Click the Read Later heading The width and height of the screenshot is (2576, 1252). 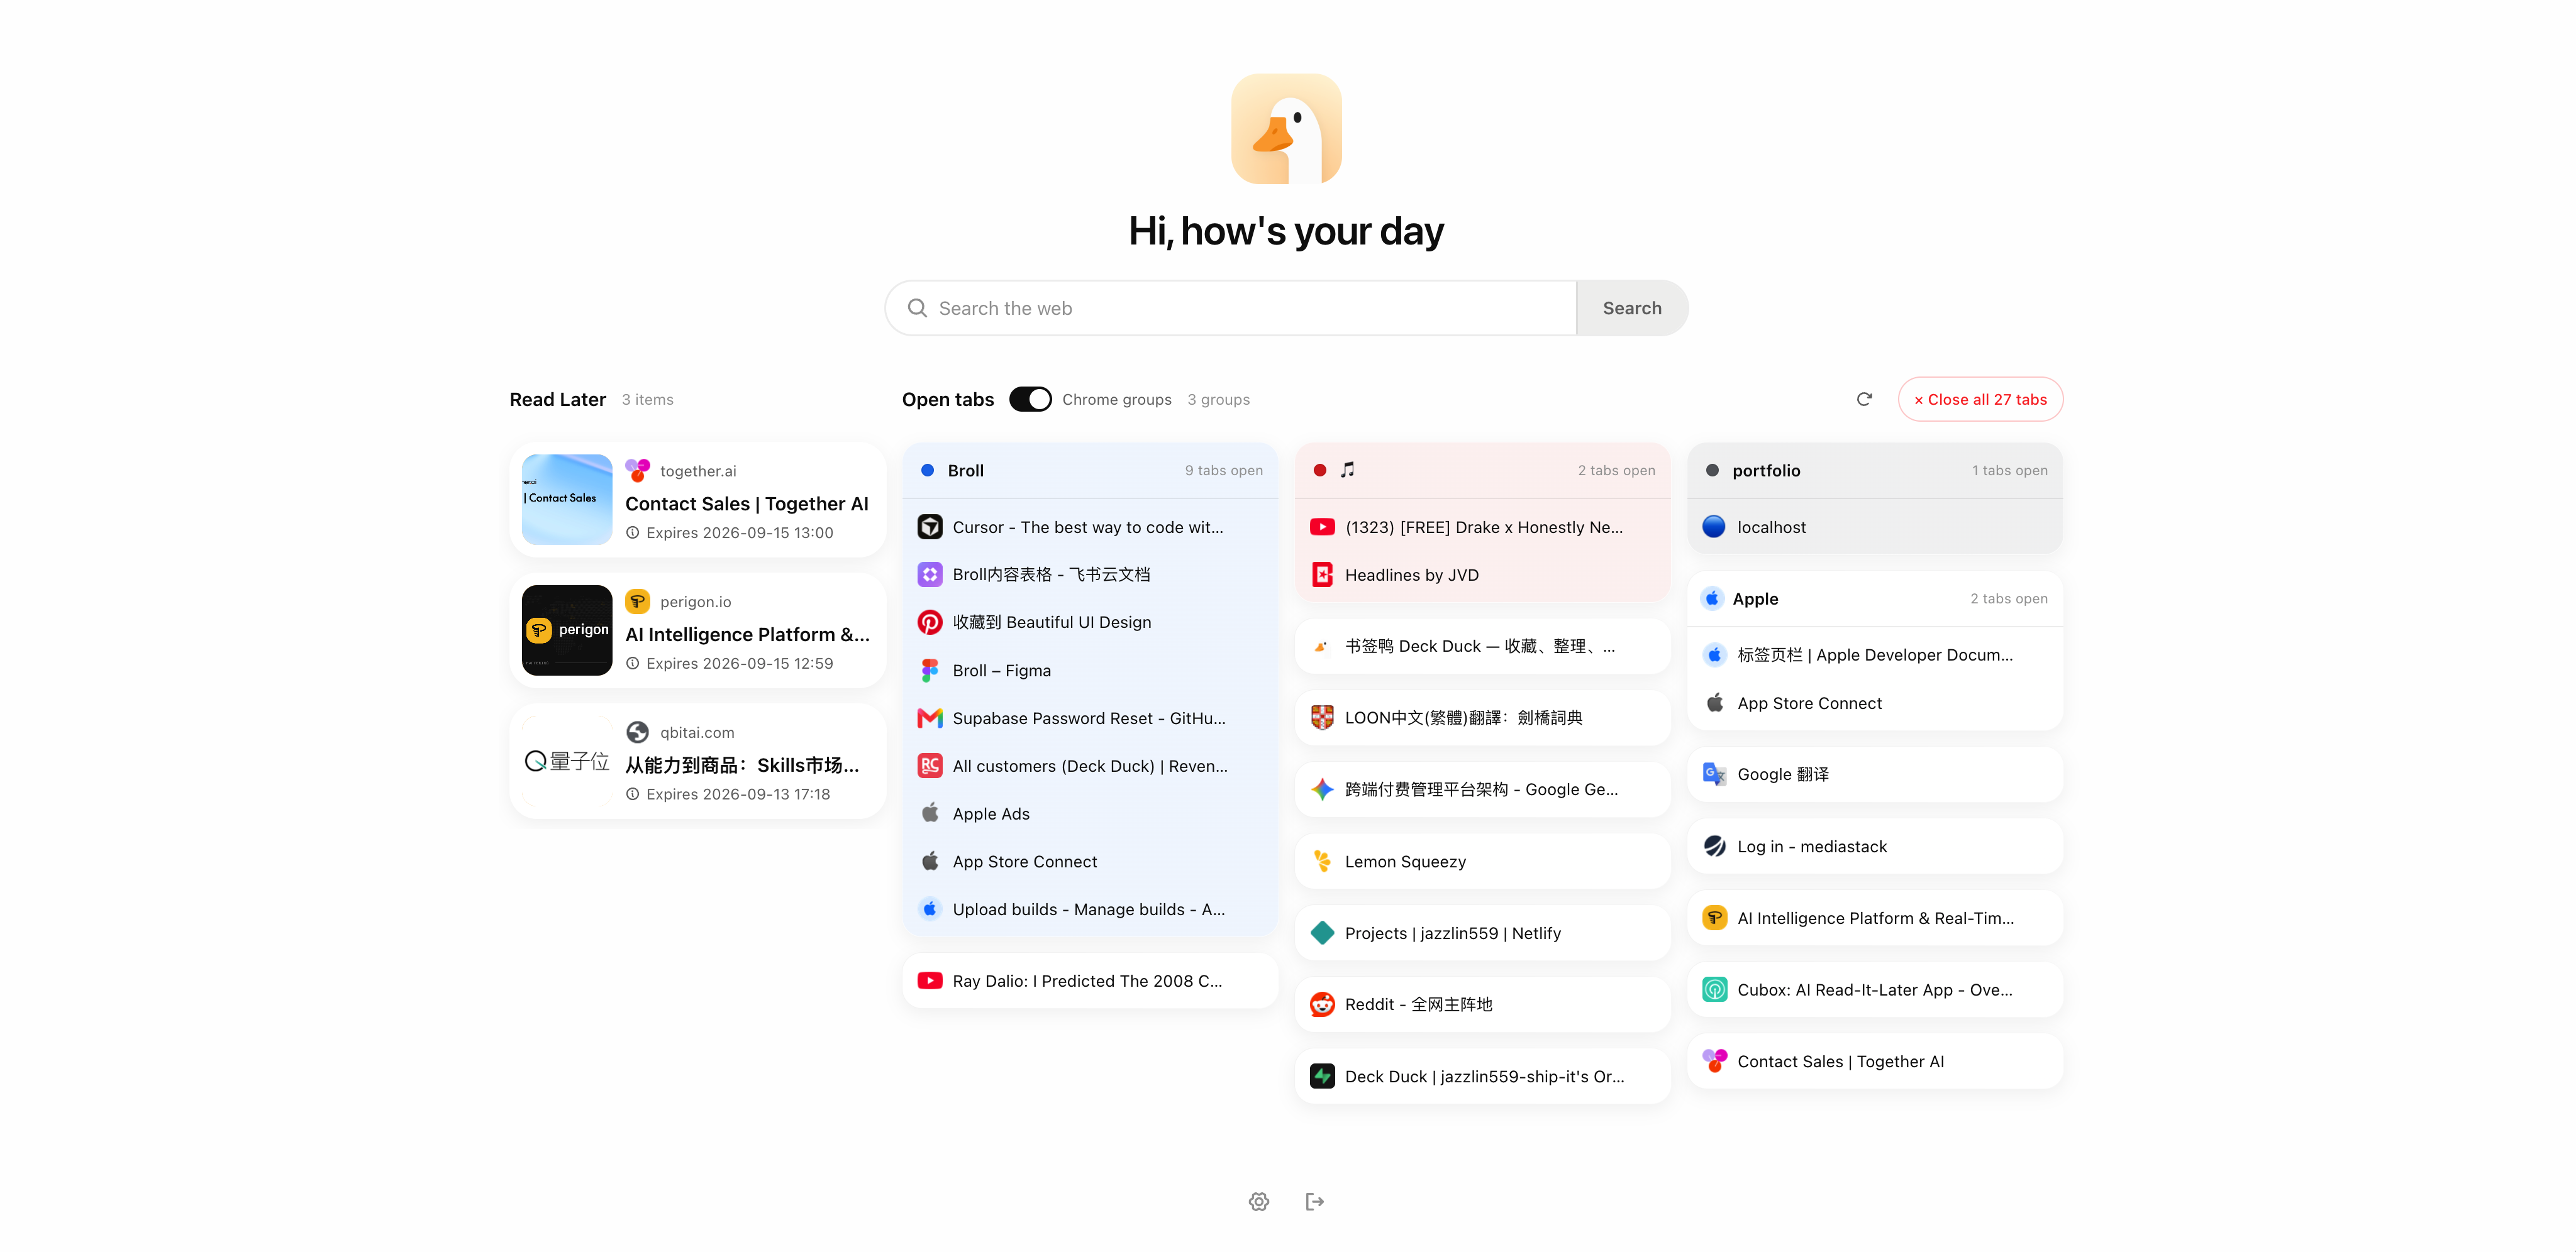558,398
